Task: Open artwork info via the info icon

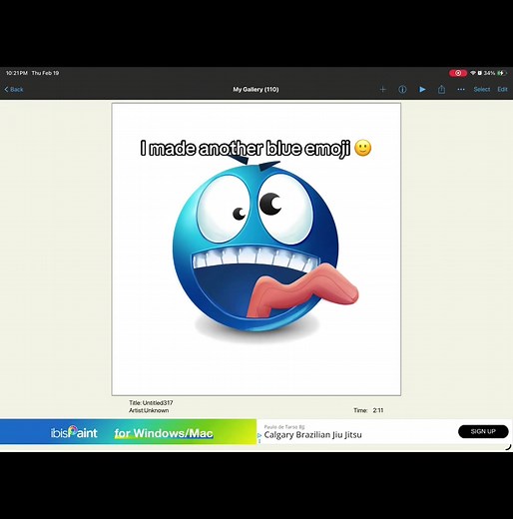Action: 402,89
